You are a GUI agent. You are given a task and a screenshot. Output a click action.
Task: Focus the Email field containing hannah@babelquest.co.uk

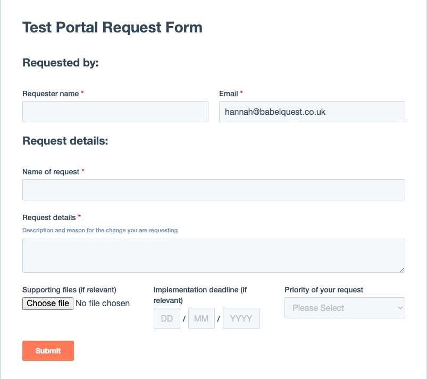click(x=312, y=112)
